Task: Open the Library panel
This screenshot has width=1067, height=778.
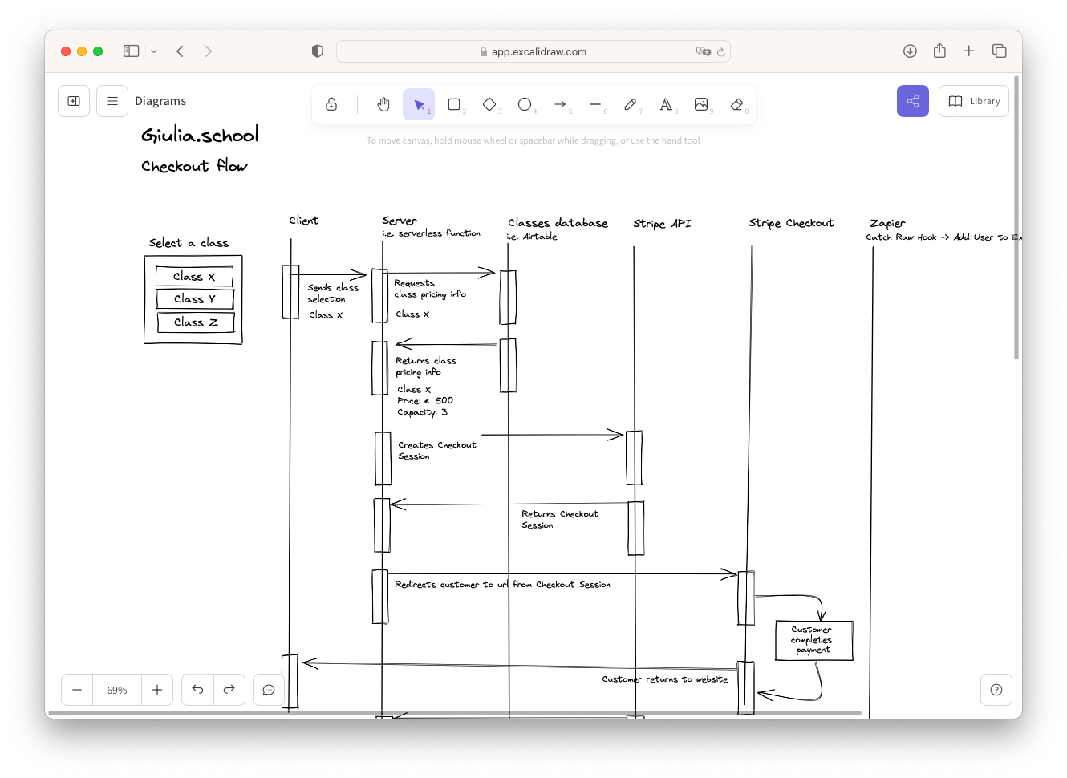Action: tap(974, 101)
